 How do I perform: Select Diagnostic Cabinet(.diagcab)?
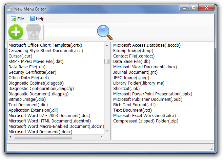36,83
